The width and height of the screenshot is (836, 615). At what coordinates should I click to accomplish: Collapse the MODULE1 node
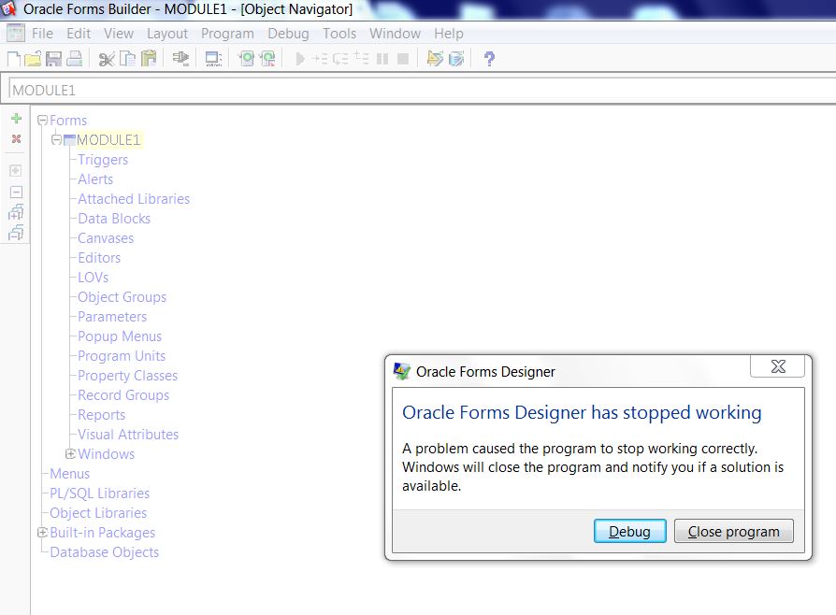point(57,140)
